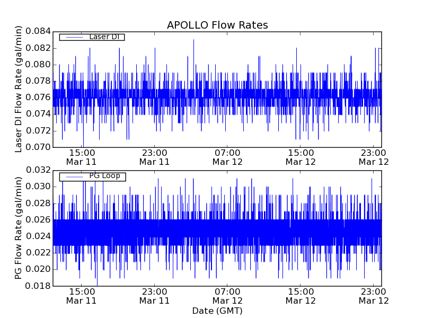The width and height of the screenshot is (424, 318).
Task: Click the blue line sample in PG Loop legend
Action: pos(72,176)
